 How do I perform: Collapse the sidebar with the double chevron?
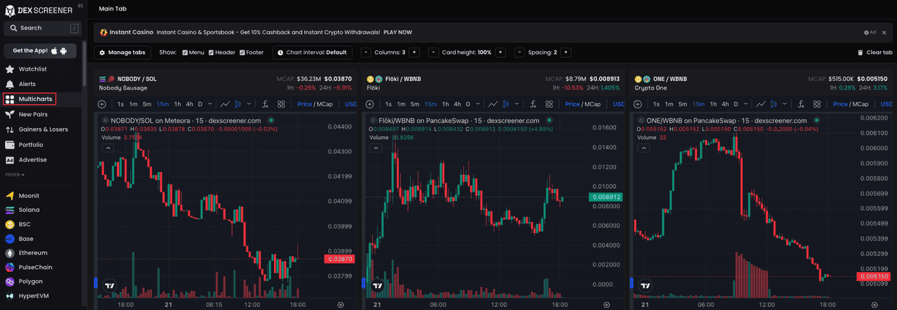pyautogui.click(x=80, y=6)
